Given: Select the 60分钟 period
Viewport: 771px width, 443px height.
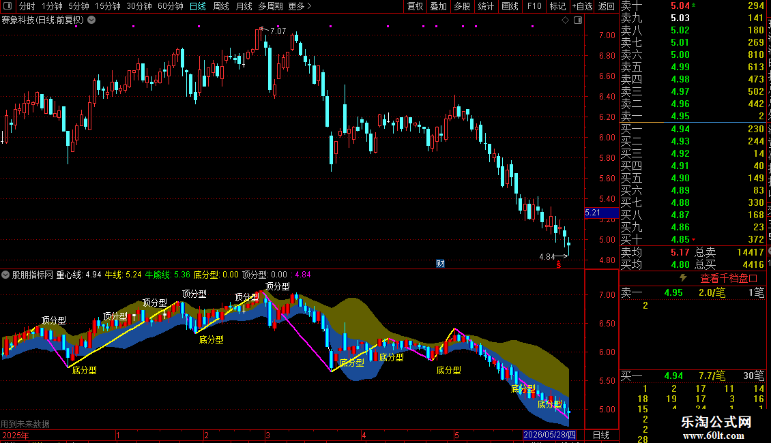Looking at the screenshot, I should [171, 6].
